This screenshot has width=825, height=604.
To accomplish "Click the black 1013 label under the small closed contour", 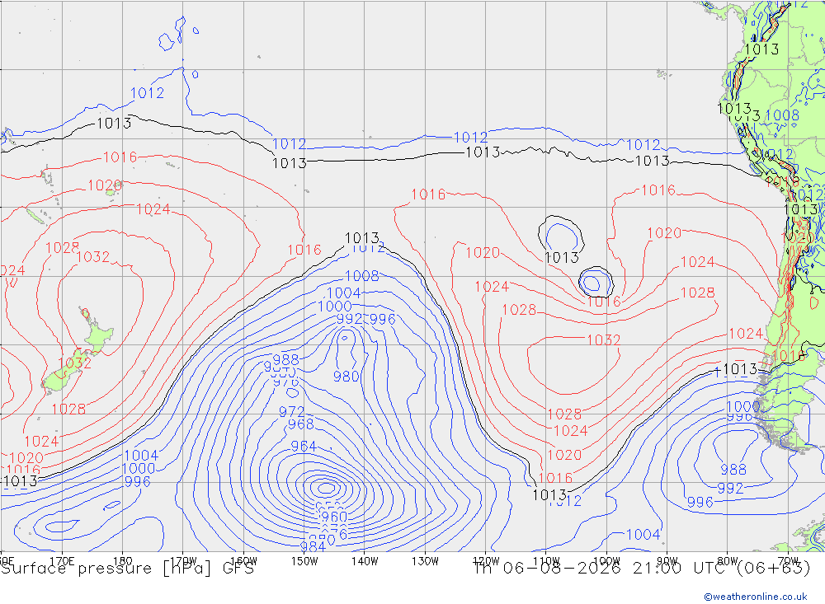I will click(x=562, y=258).
